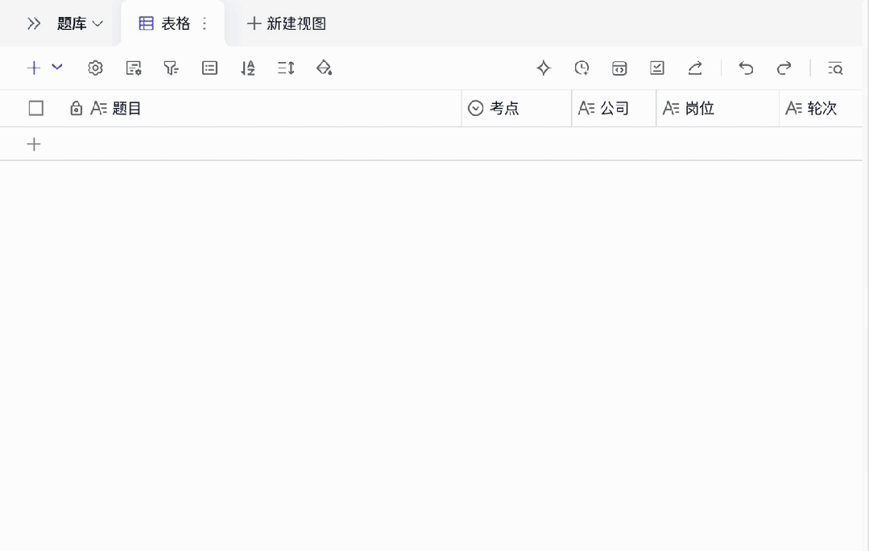The width and height of the screenshot is (869, 551).
Task: Select the 公司 column header
Action: [614, 108]
